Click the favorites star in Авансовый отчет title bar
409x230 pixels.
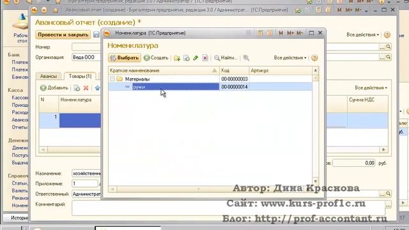56,10
